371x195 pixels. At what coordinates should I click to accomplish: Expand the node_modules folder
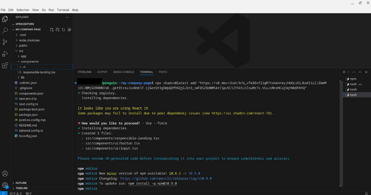click(x=29, y=40)
